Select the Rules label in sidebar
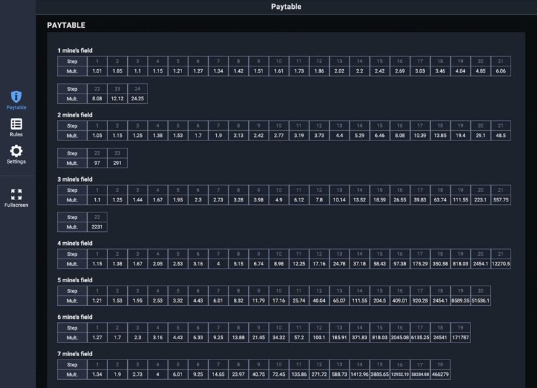Viewport: 537px width, 388px height. (x=16, y=134)
